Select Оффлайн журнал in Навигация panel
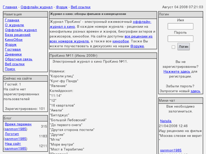 [x=21, y=30]
